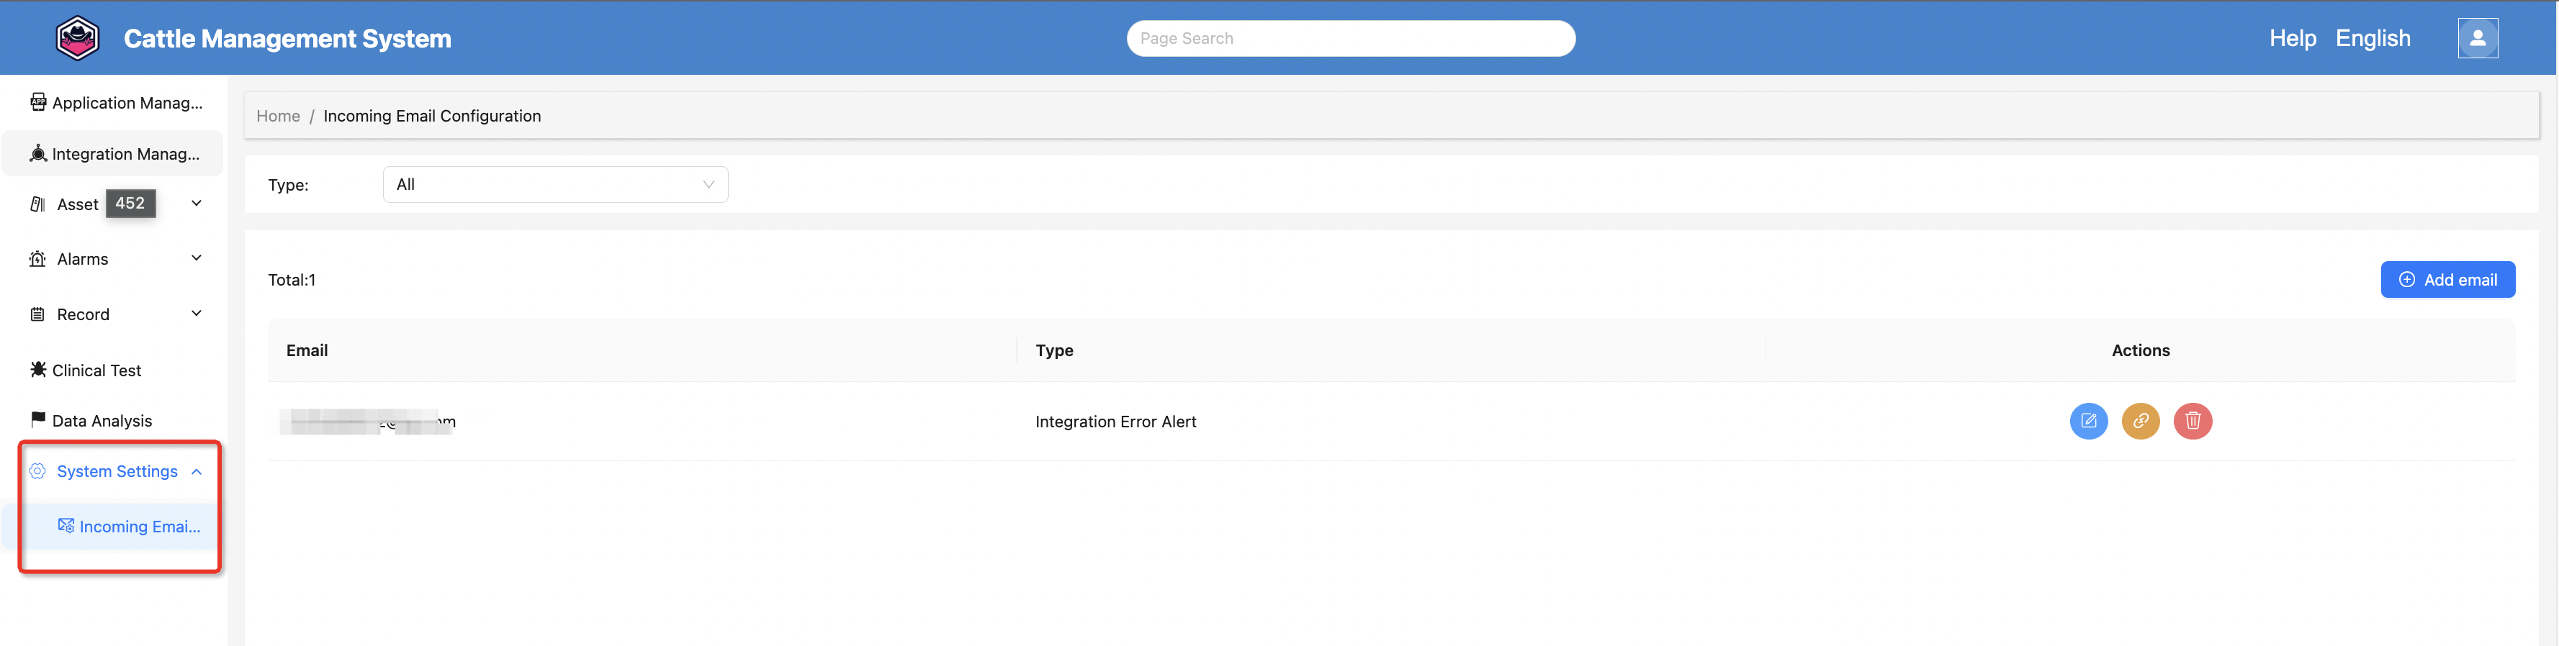Click the Cattle Management System logo
2559x646 pixels.
tap(78, 39)
